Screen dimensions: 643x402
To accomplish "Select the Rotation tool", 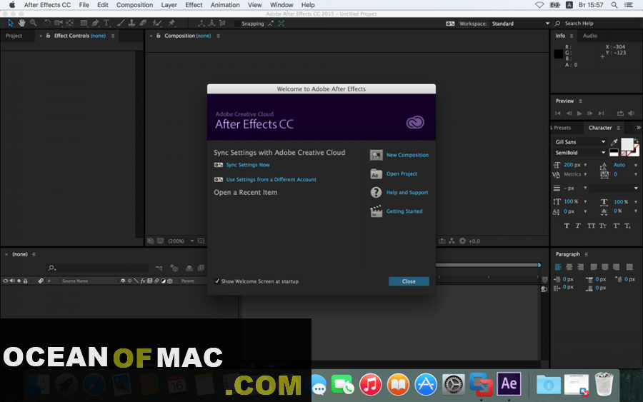I will coord(46,23).
